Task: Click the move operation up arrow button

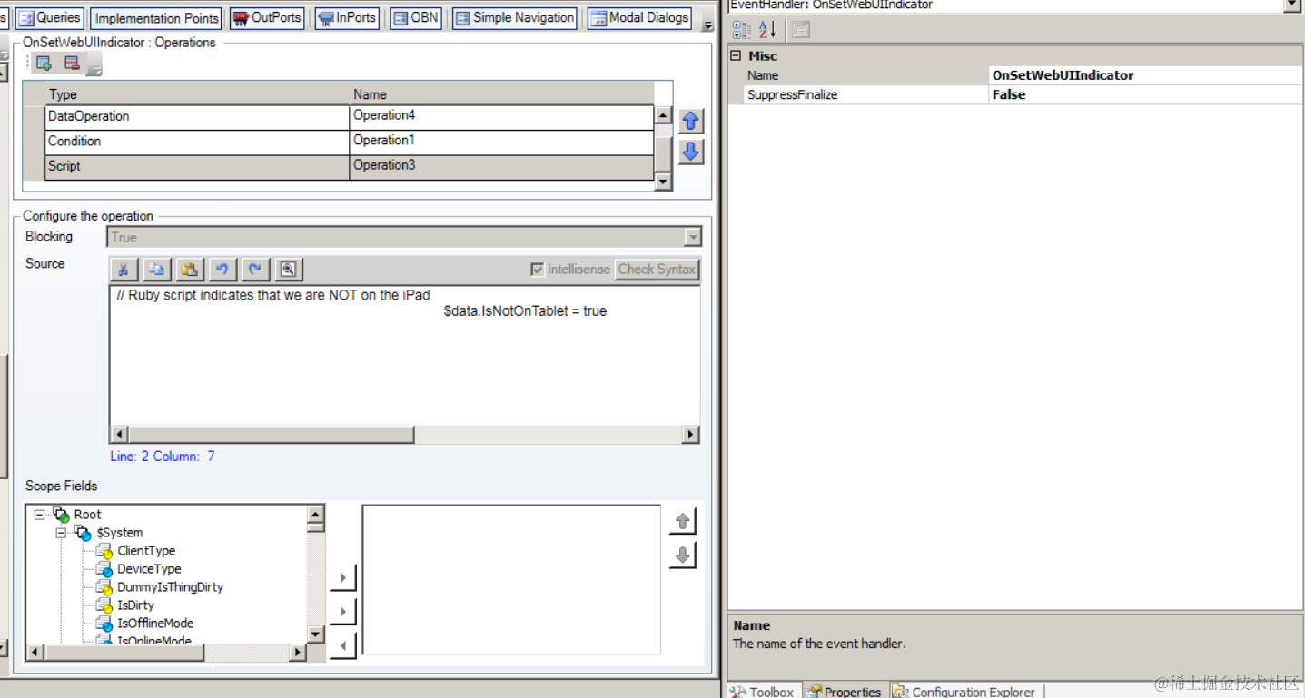Action: click(x=690, y=121)
